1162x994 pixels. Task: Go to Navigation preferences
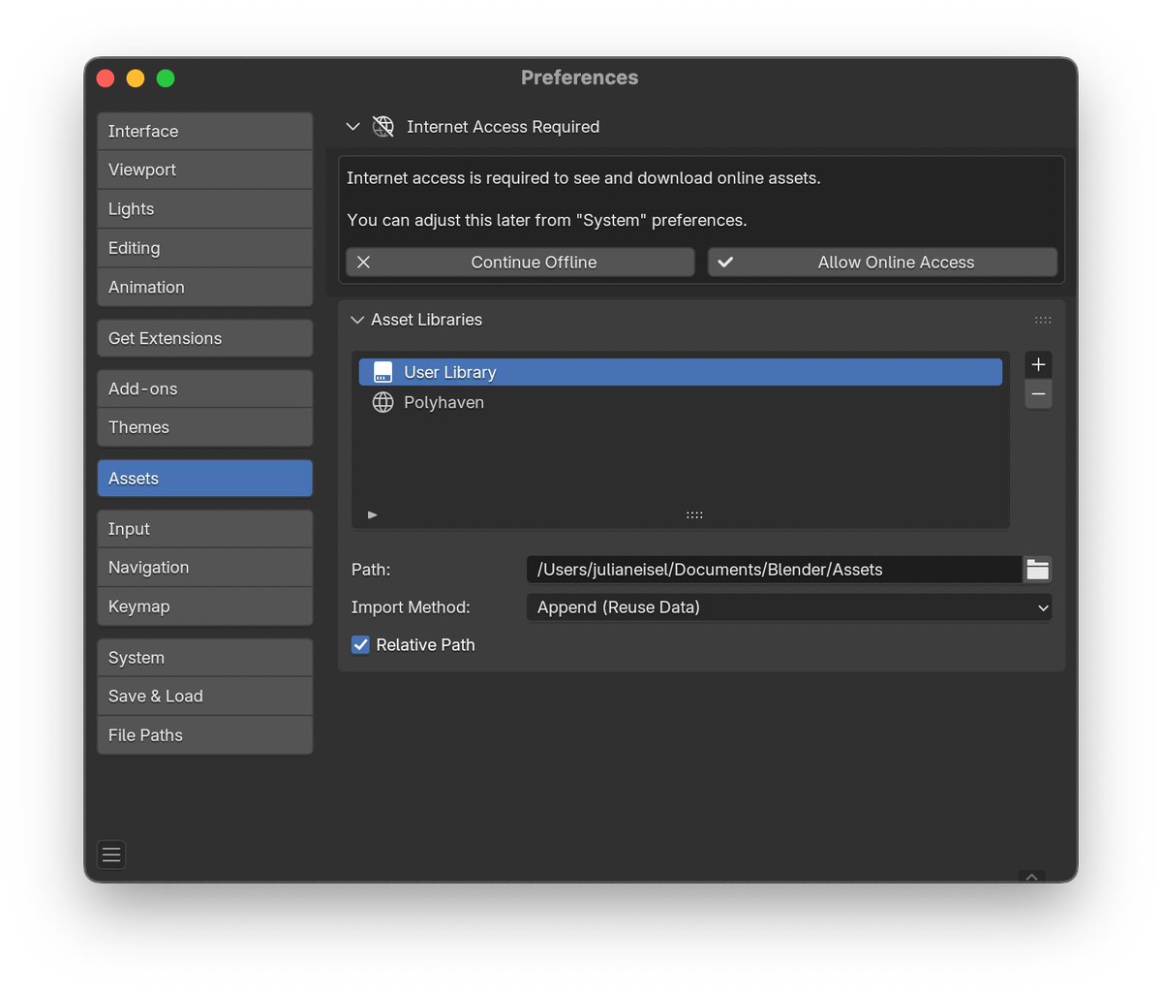point(205,568)
